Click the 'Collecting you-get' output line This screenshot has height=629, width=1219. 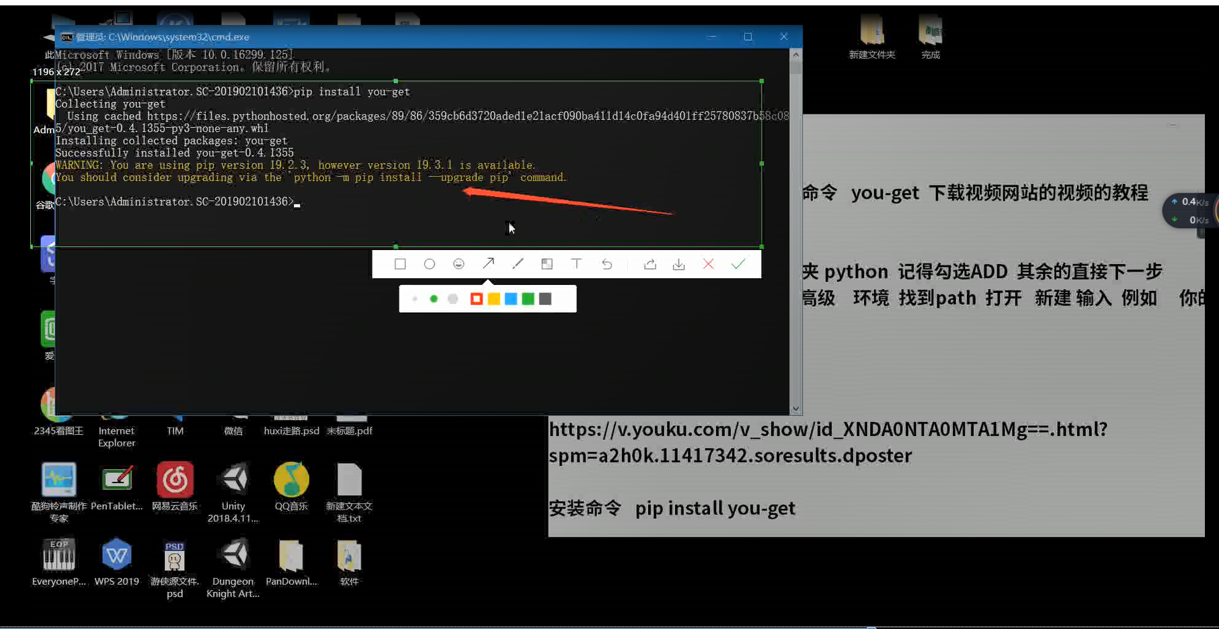[x=110, y=104]
